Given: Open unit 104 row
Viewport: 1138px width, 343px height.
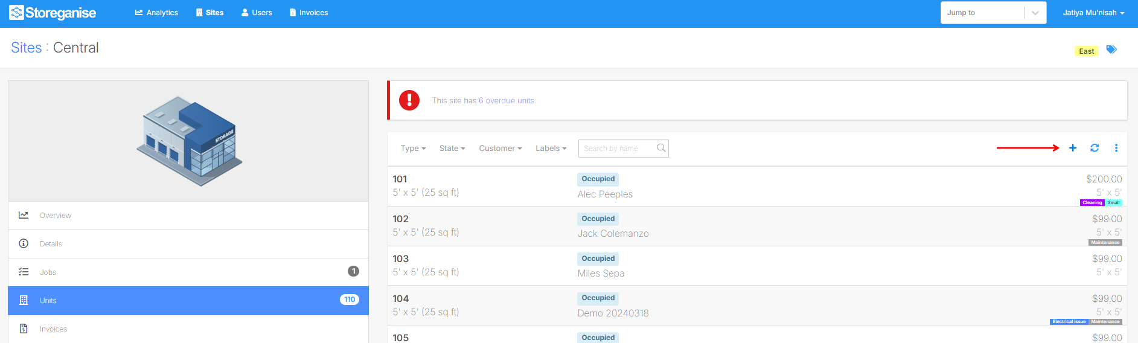Looking at the screenshot, I should pyautogui.click(x=757, y=306).
